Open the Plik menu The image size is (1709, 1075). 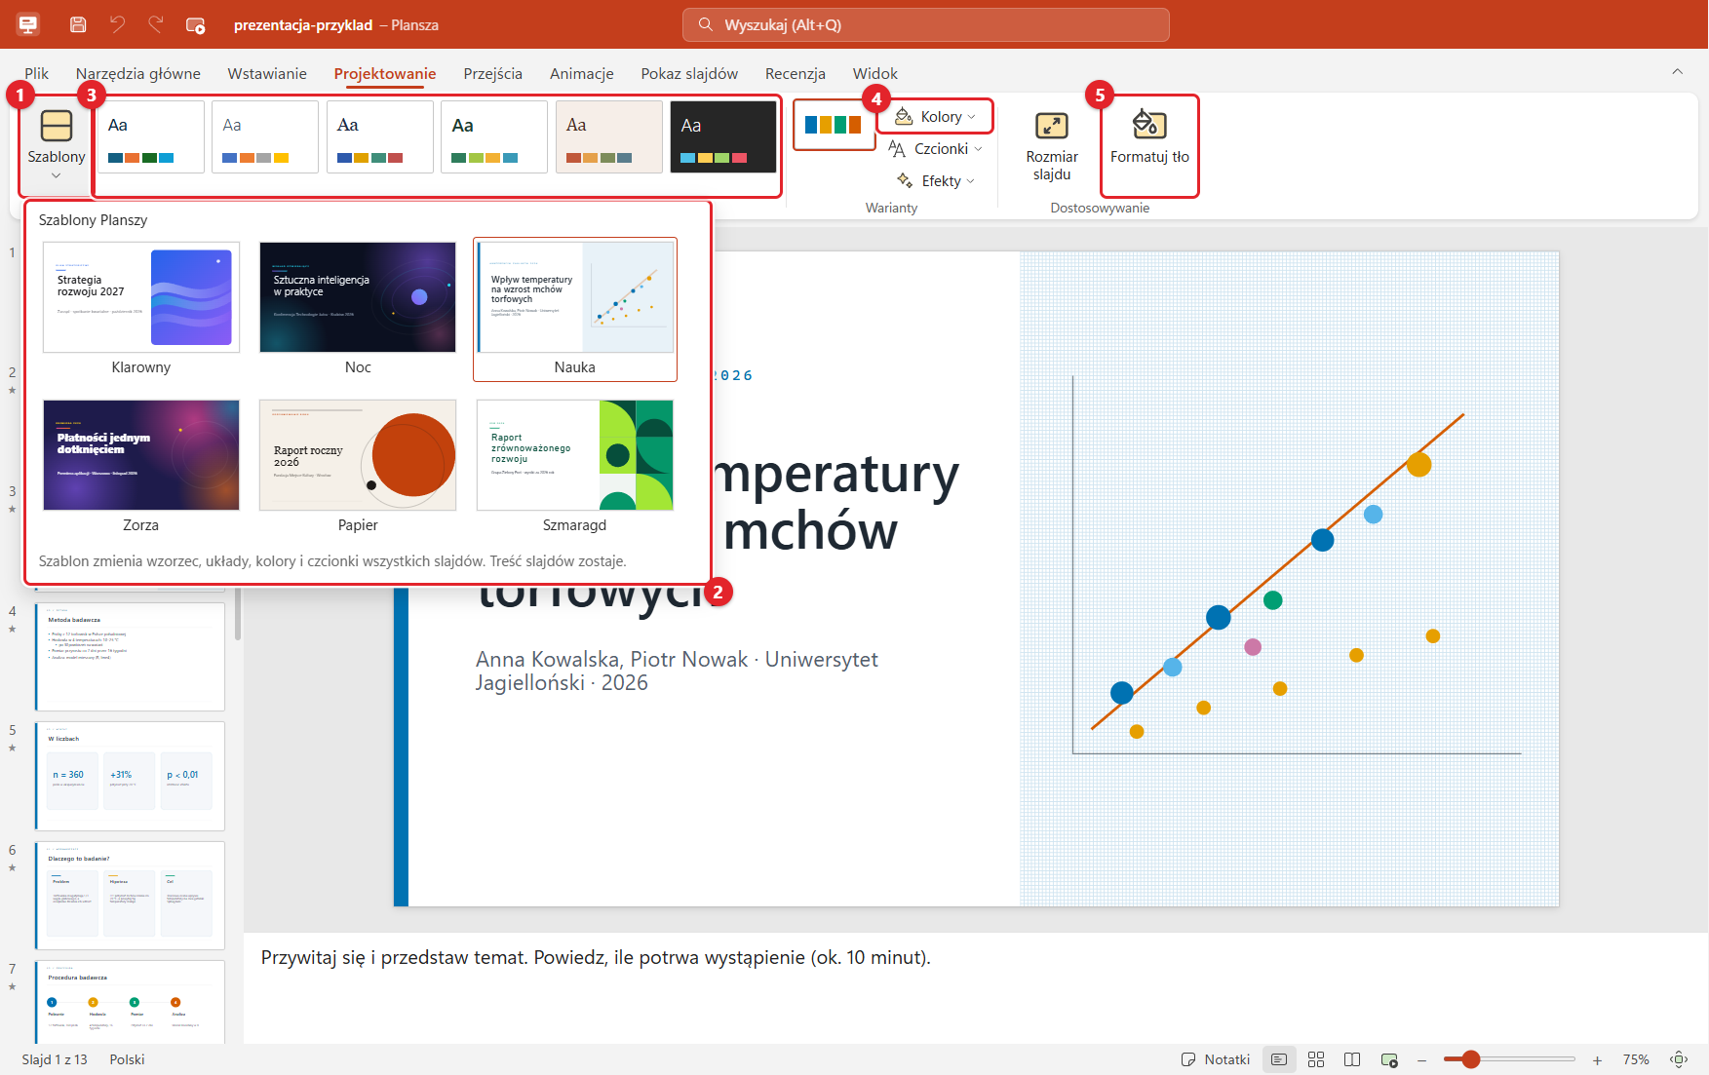pos(37,73)
